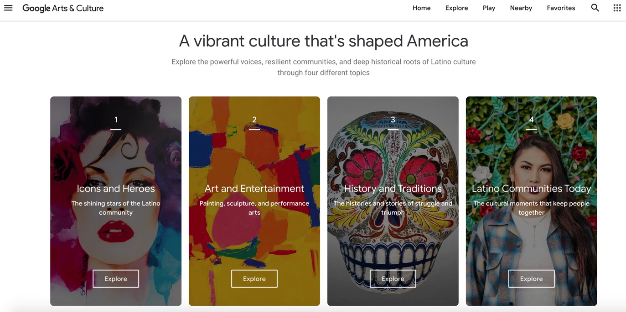The height and width of the screenshot is (312, 626).
Task: Open the Explore nav item
Action: 457,8
